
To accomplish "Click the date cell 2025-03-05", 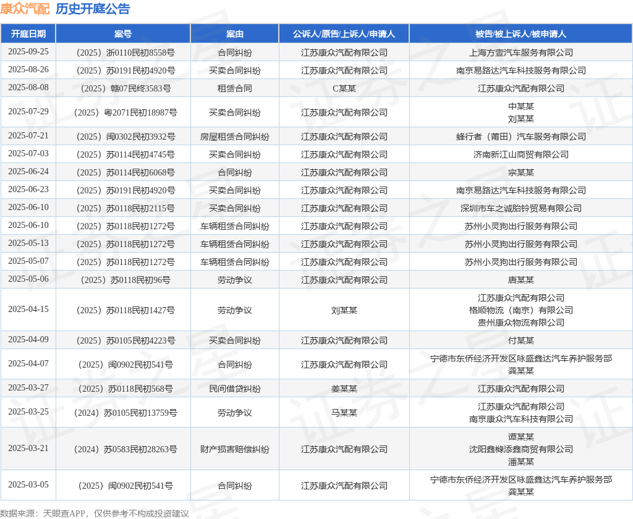I will 28,484.
